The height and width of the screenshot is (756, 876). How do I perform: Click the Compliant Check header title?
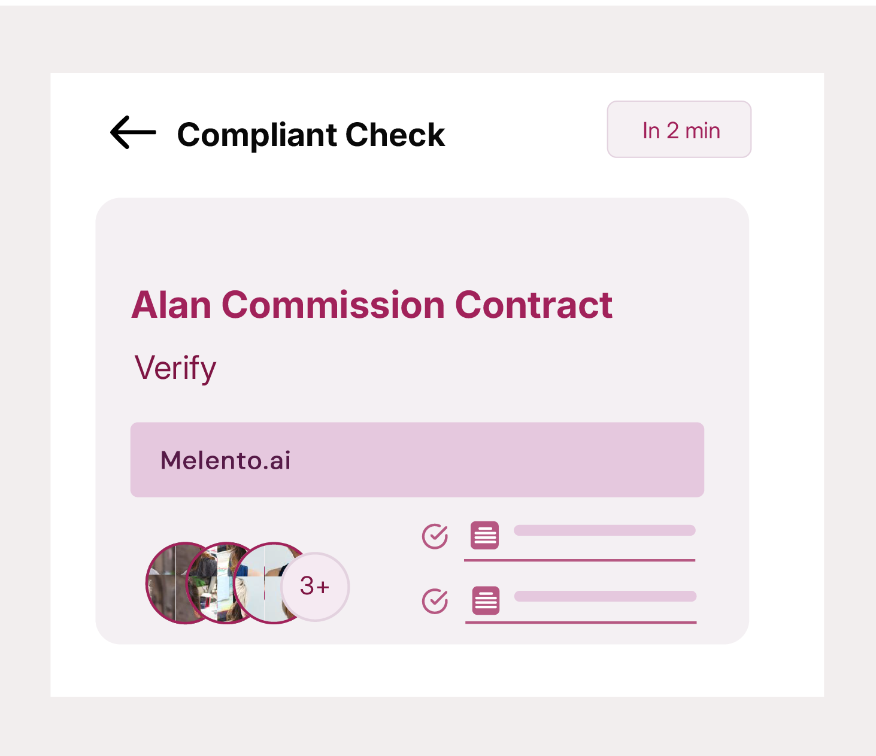tap(311, 135)
